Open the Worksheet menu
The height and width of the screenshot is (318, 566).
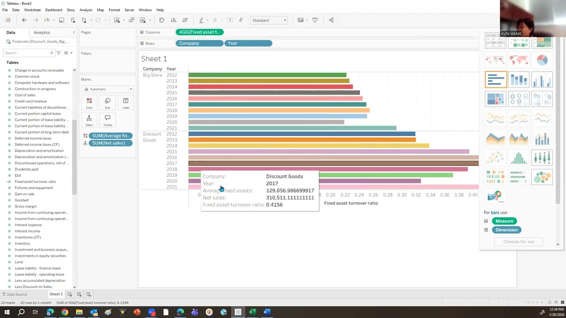(x=32, y=10)
